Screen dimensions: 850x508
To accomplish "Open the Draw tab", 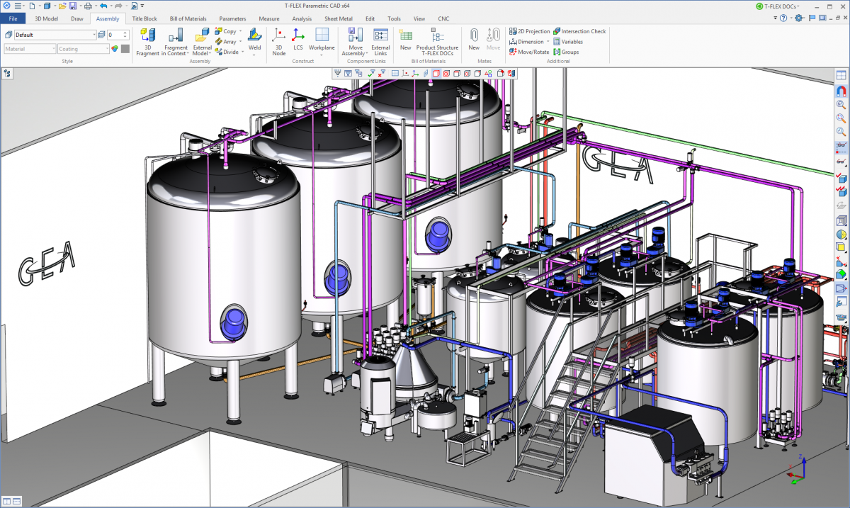I will click(x=77, y=18).
